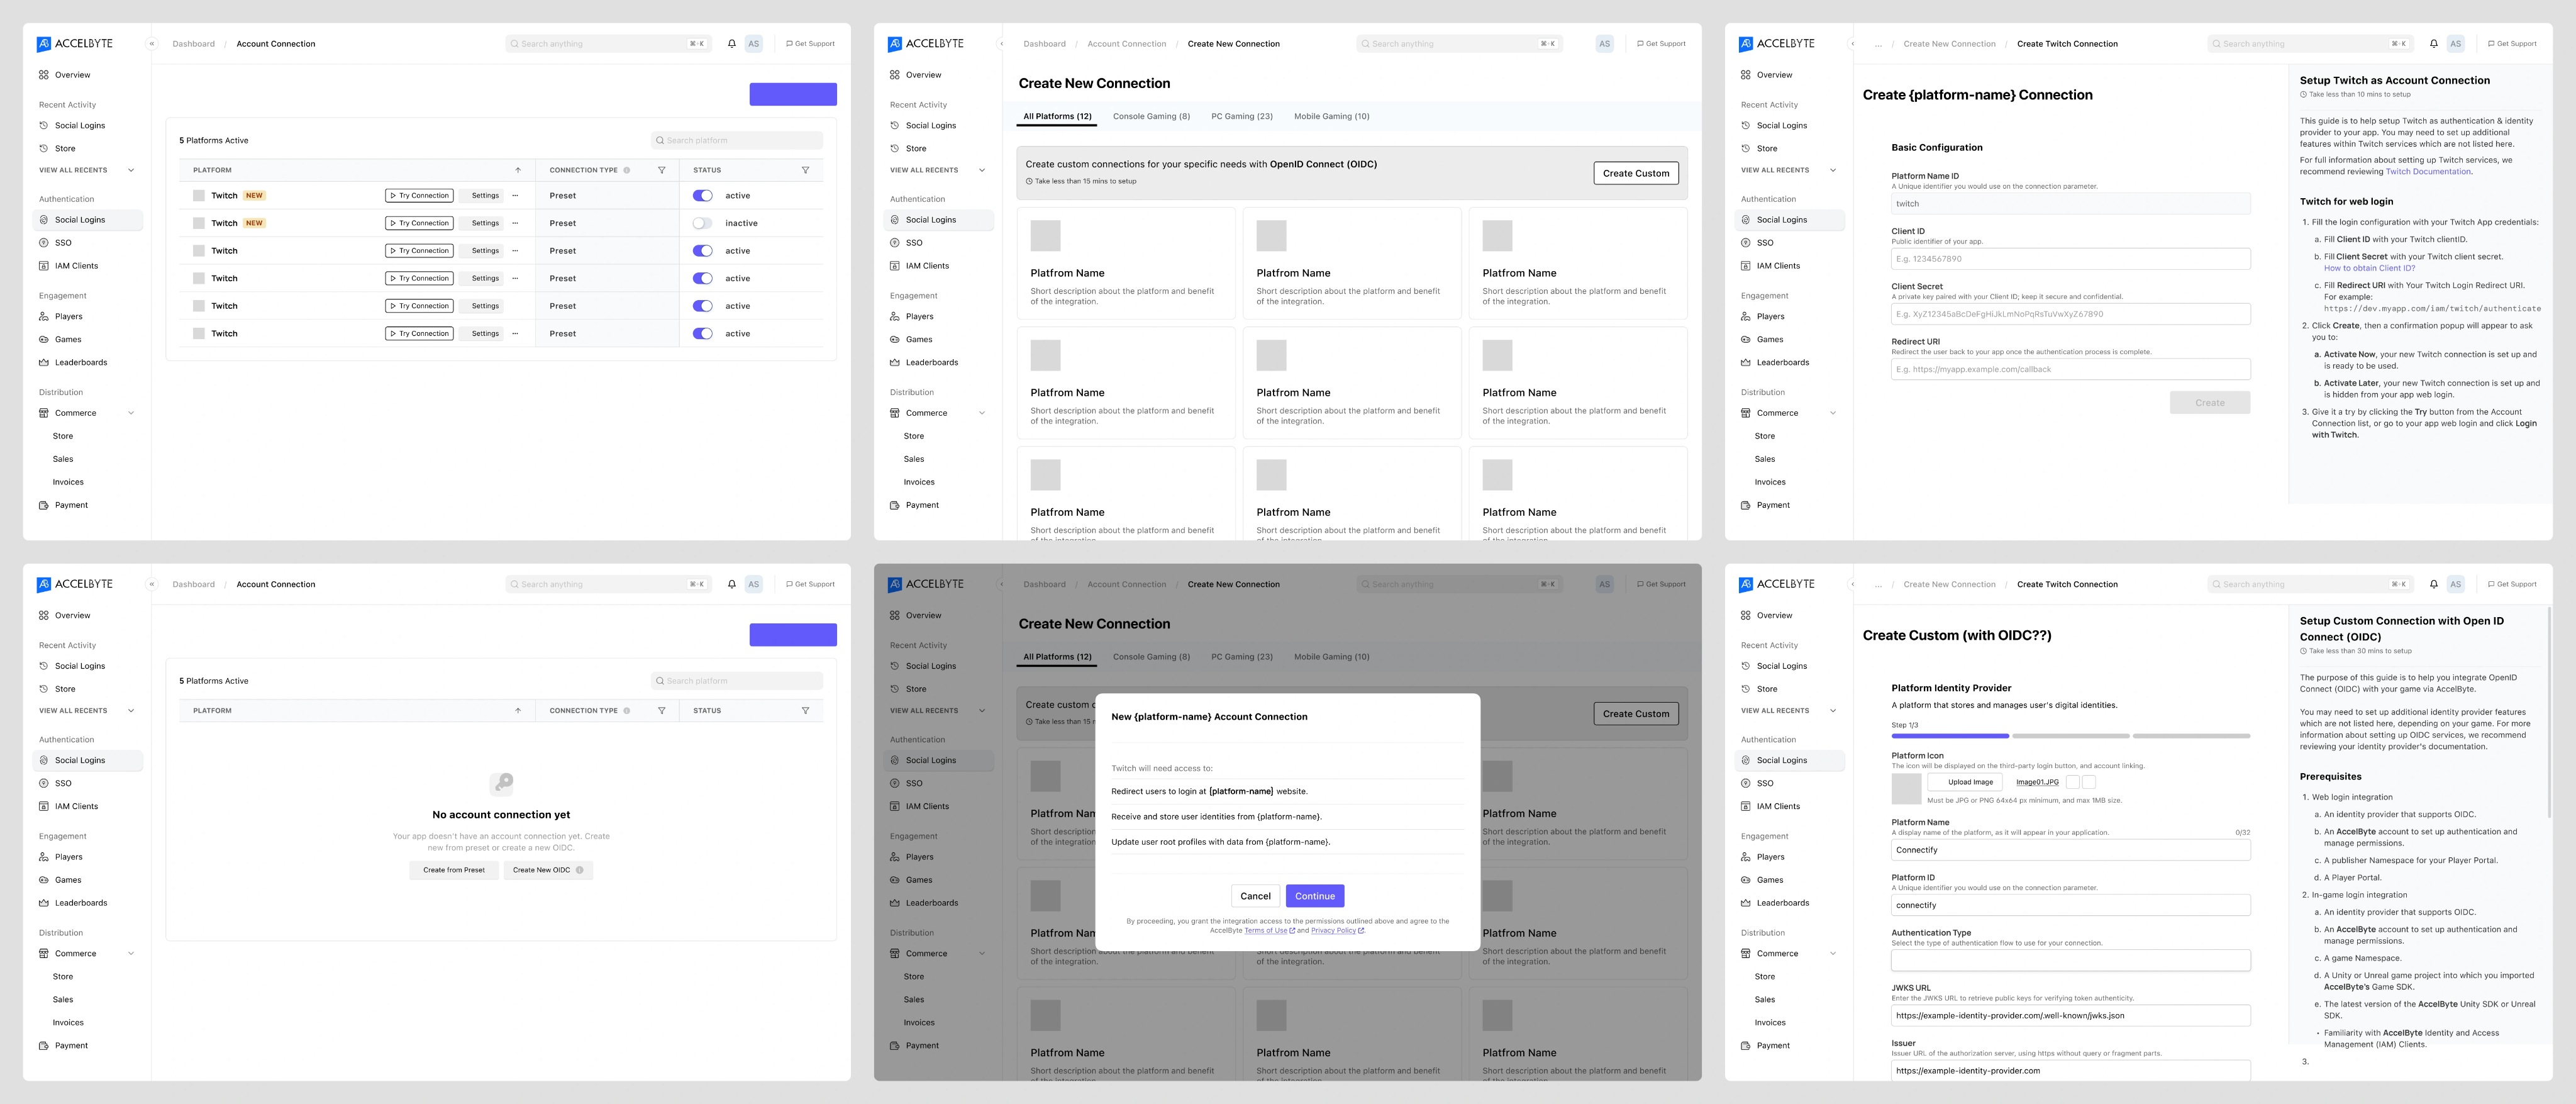This screenshot has width=2576, height=1104.
Task: Open the Authentication Type dropdown
Action: point(2070,960)
